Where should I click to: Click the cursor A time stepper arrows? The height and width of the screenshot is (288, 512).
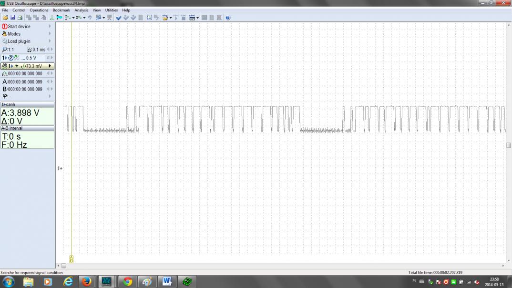(50, 82)
